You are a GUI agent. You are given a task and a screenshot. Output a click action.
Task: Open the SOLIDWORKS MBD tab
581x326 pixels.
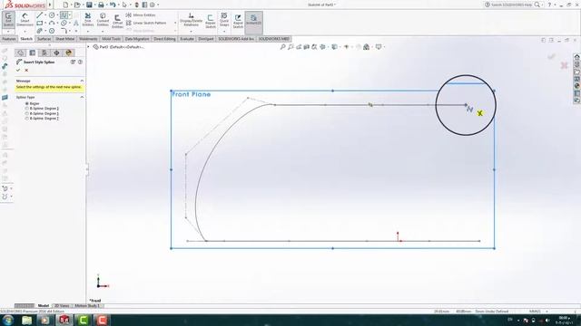274,39
